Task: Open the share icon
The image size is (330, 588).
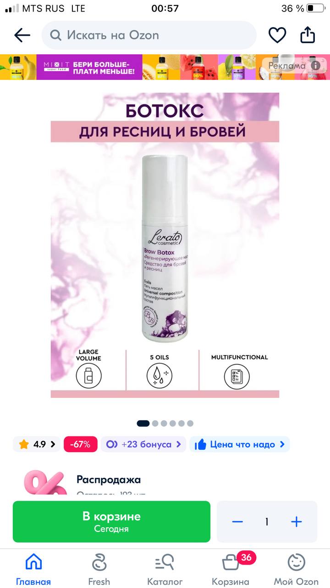Action: tap(308, 34)
